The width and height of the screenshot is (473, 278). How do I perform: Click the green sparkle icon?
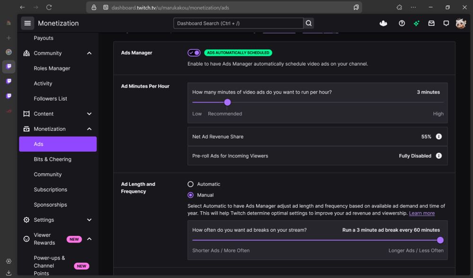pyautogui.click(x=417, y=23)
